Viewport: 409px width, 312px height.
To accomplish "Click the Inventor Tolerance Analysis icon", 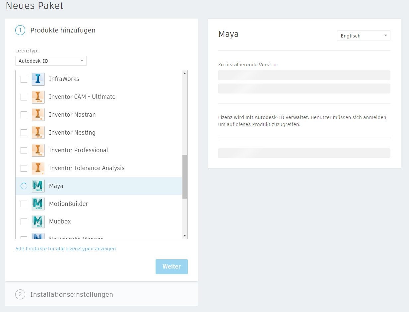I will tap(38, 168).
